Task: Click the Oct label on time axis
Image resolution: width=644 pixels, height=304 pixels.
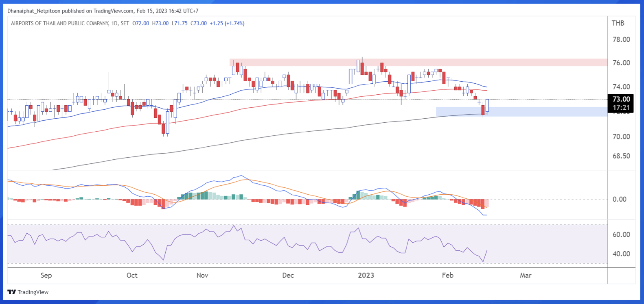Action: click(132, 275)
